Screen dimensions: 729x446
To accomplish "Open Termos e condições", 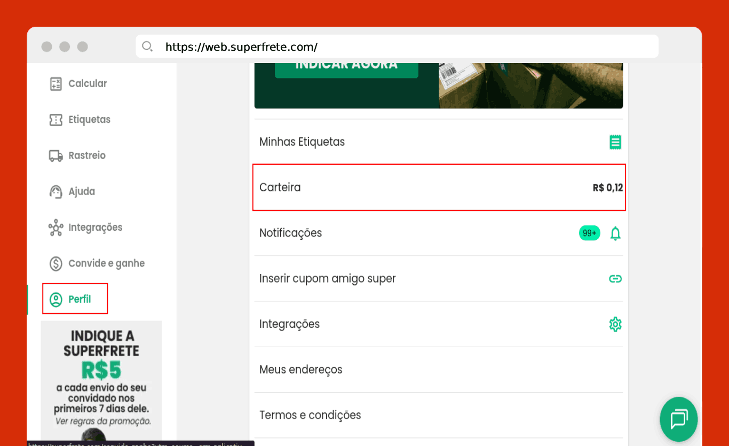I will point(439,415).
